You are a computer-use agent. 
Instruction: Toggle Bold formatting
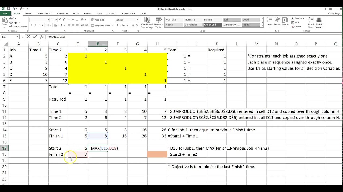pyautogui.click(x=31, y=25)
